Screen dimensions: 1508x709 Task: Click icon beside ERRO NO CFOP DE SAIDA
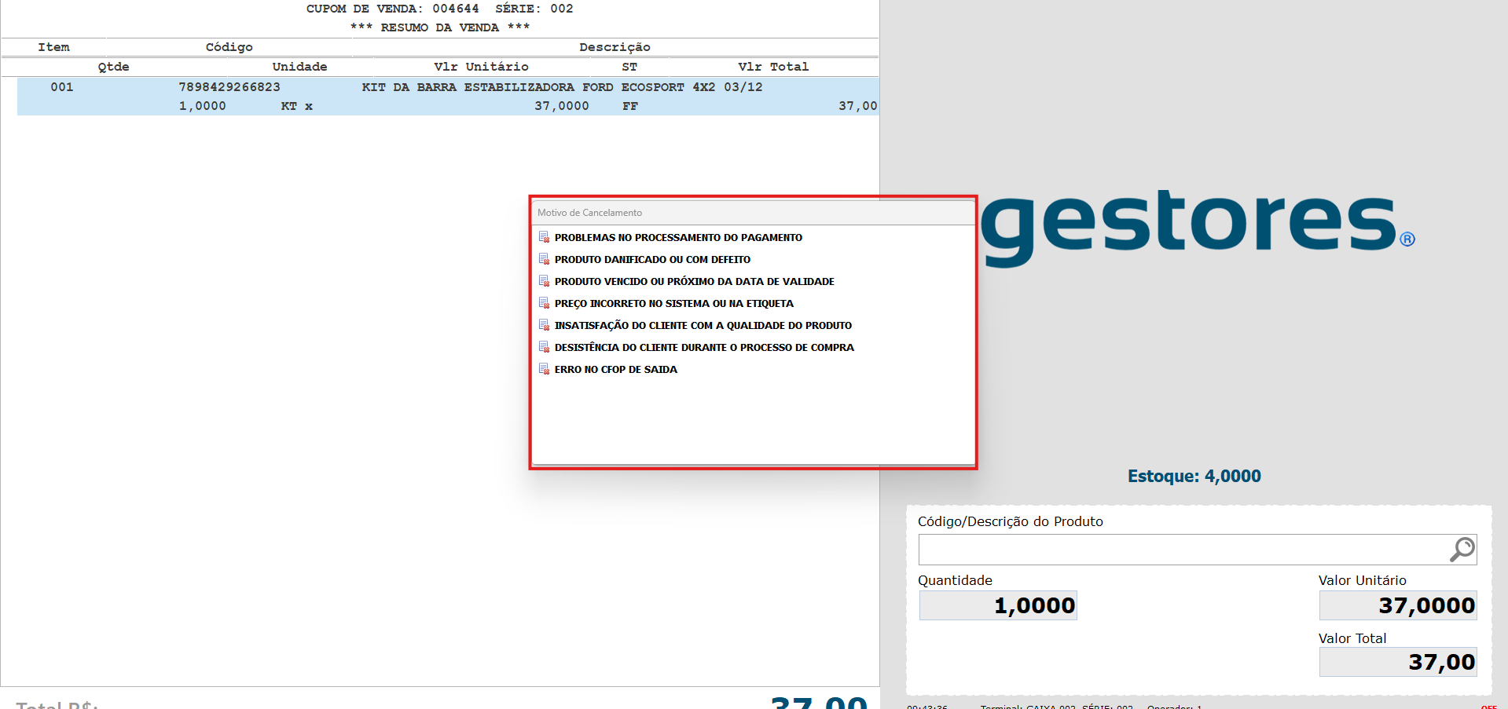pos(544,369)
